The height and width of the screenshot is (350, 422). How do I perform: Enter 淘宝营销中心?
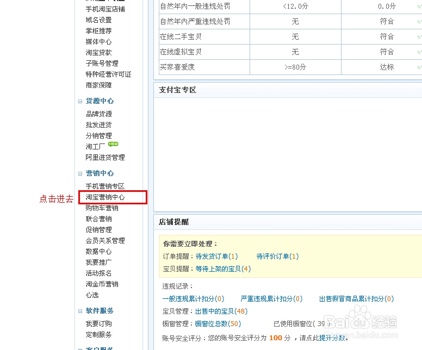[x=105, y=197]
